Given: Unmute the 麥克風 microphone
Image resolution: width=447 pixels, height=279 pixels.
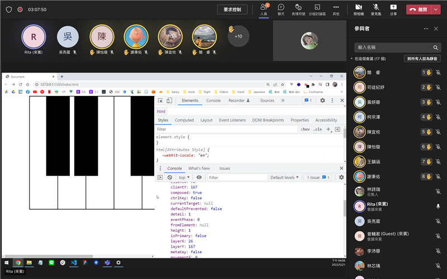Looking at the screenshot, I should tap(375, 9).
